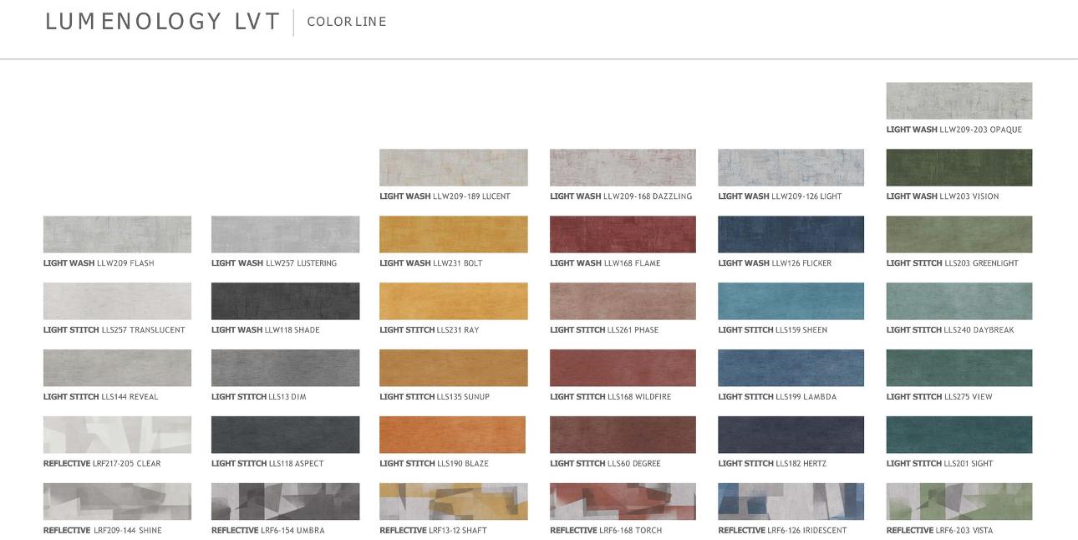This screenshot has width=1078, height=540.
Task: Select the Reflective Clear LRF217-205 swatch
Action: point(117,435)
